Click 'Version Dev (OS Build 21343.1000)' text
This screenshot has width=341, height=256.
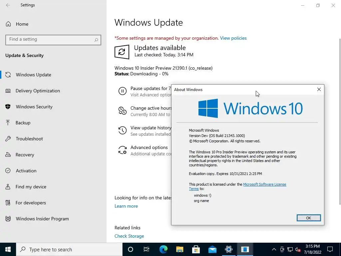(216, 136)
